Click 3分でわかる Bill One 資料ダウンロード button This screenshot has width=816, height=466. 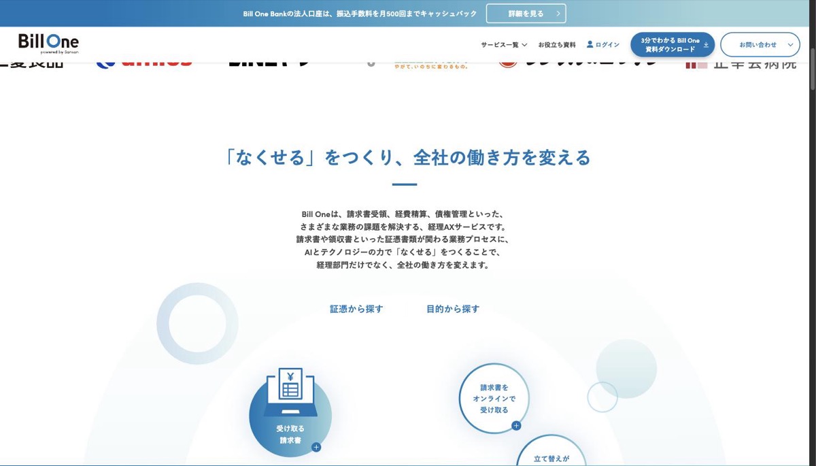(673, 45)
